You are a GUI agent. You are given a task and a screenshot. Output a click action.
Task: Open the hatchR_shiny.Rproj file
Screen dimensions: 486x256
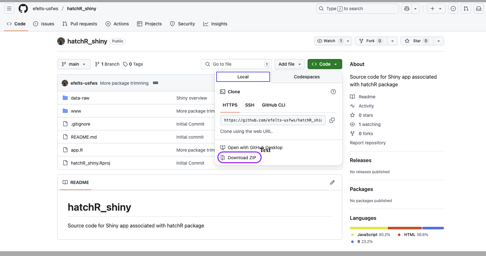[91, 163]
